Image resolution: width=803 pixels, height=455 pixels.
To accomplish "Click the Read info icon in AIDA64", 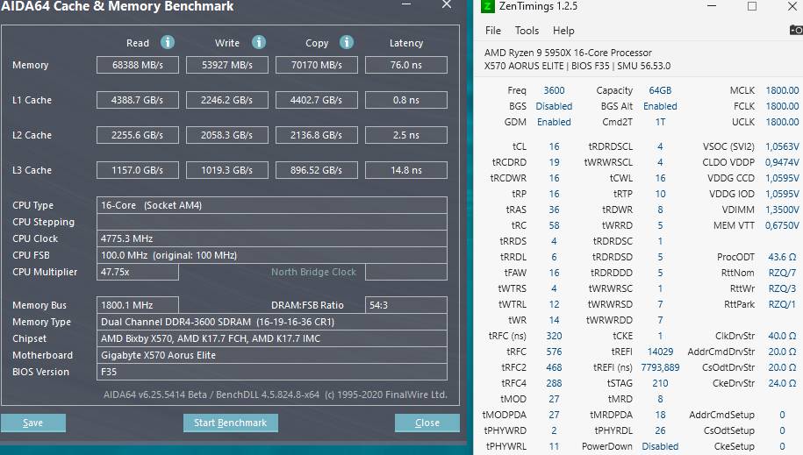I will point(168,42).
